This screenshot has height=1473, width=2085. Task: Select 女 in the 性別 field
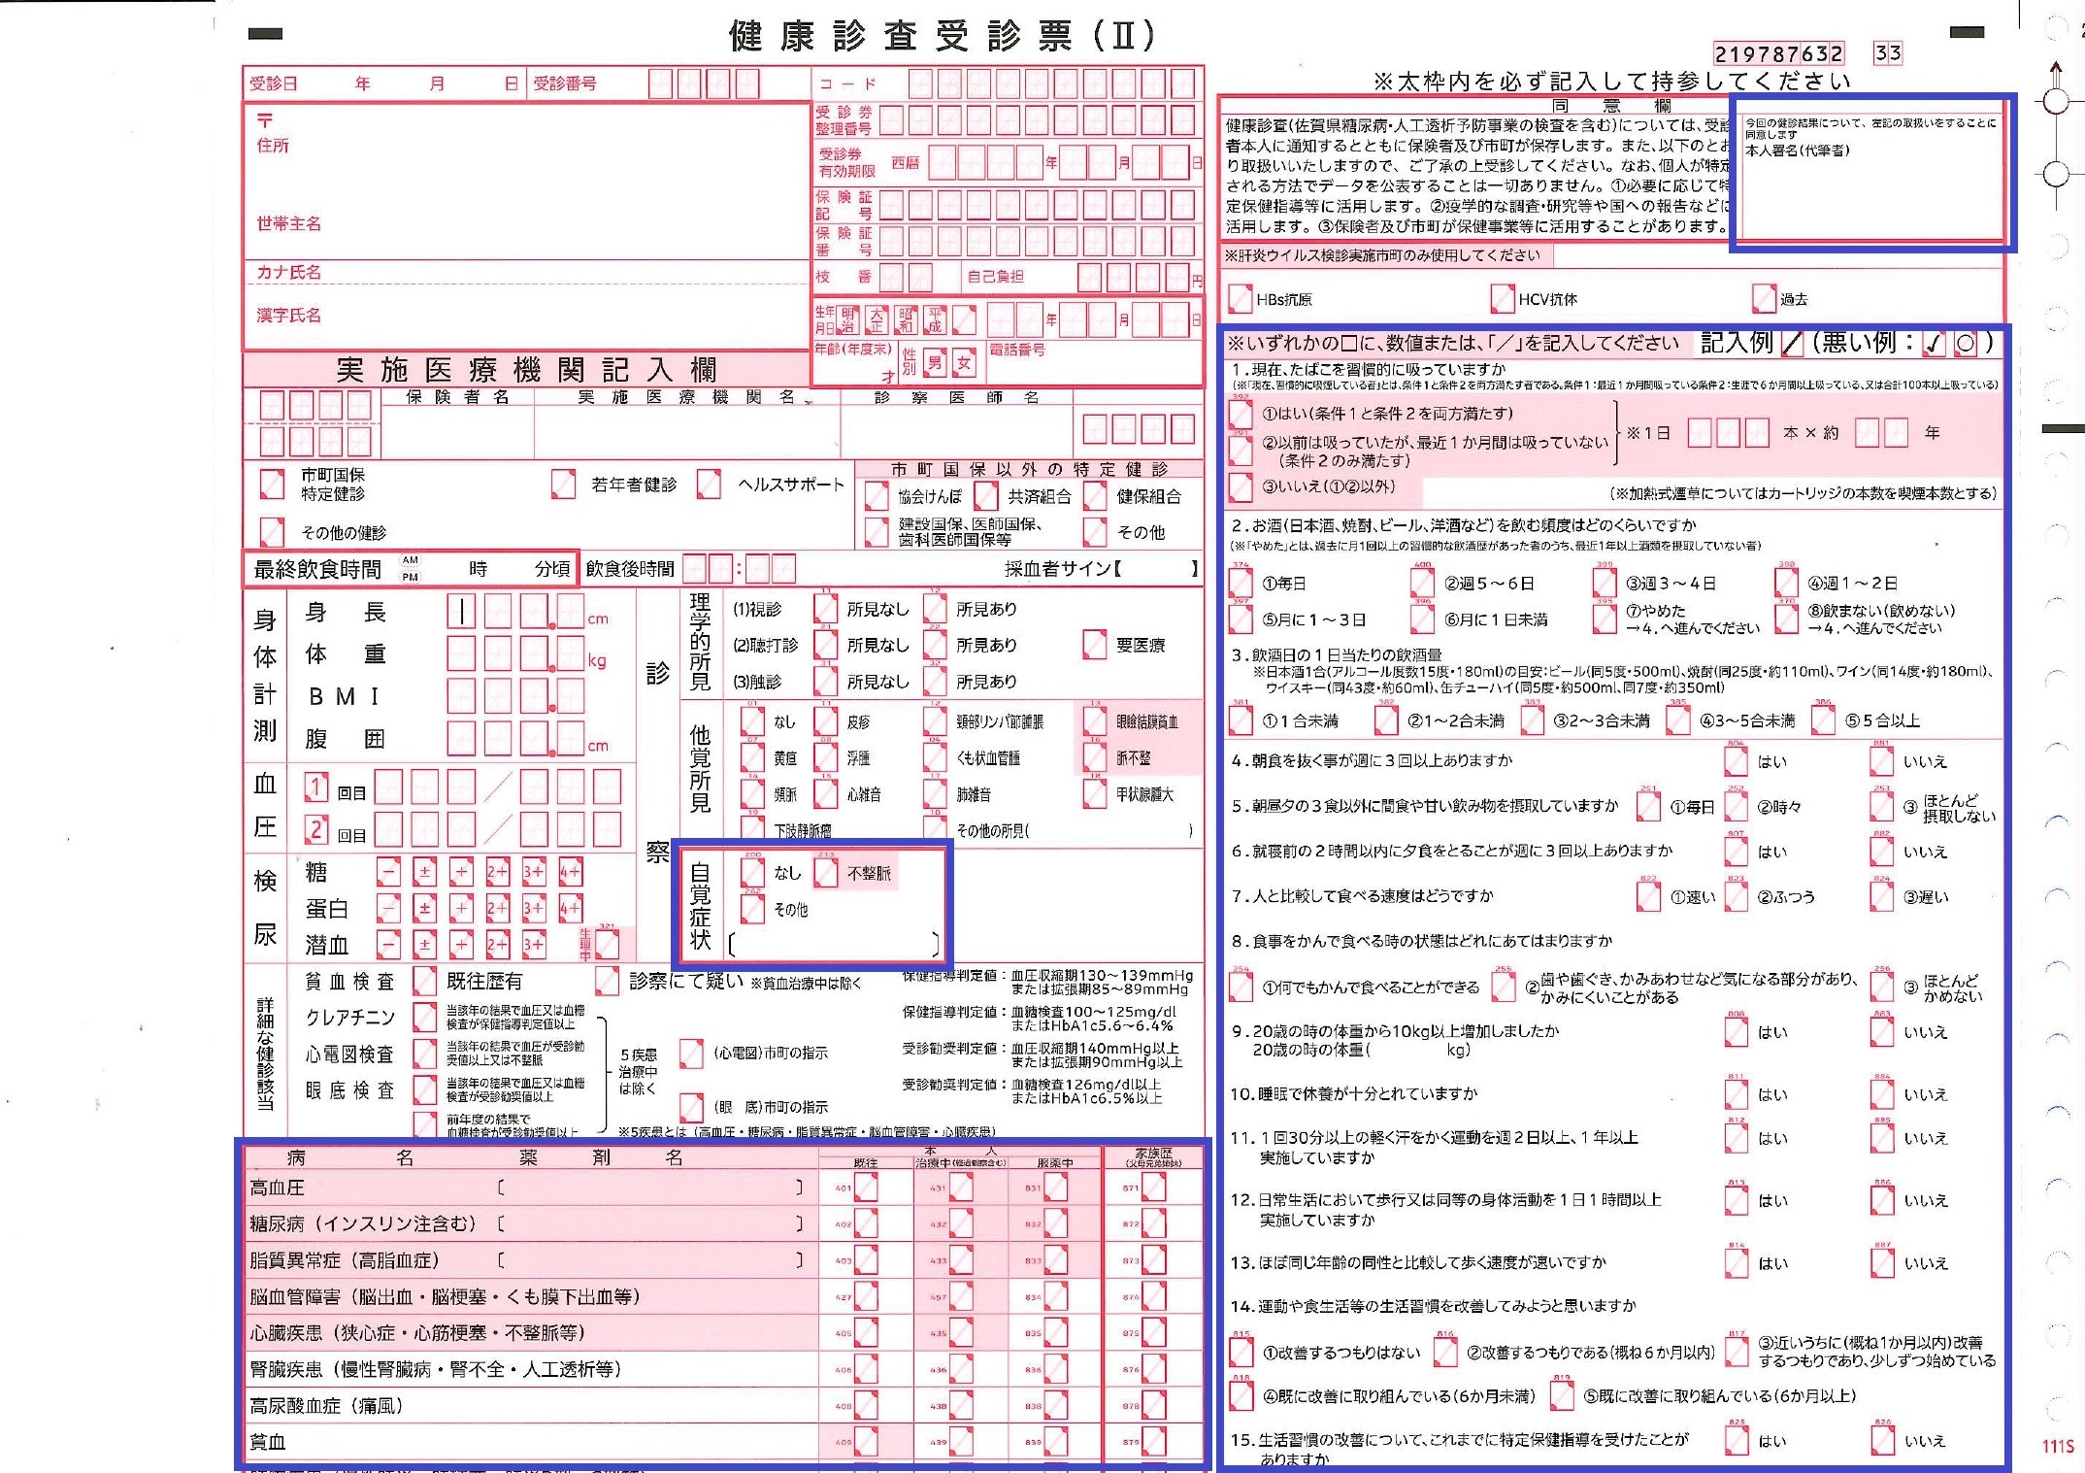point(963,363)
